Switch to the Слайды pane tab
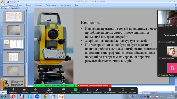This screenshot has width=177, height=99. point(4,8)
